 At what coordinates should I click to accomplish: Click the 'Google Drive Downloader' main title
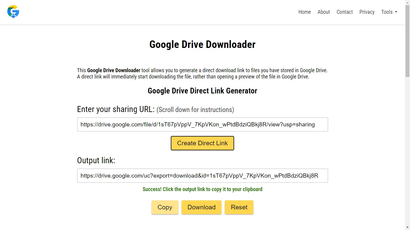coord(202,44)
